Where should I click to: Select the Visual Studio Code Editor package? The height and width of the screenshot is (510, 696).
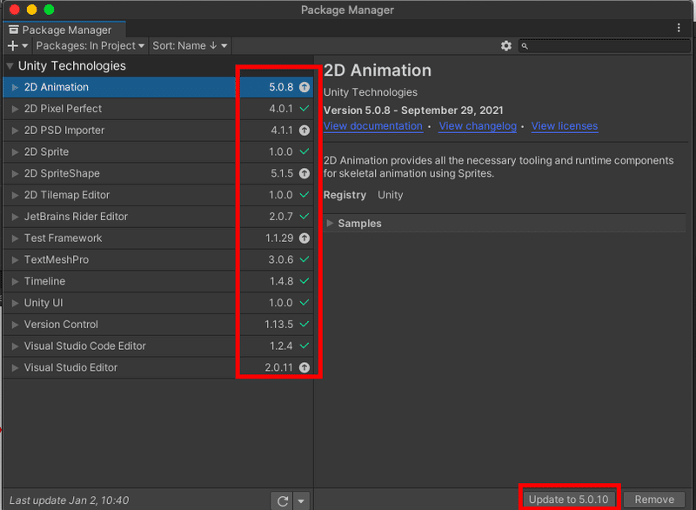157,346
